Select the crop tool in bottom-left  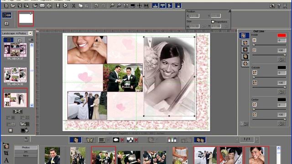click(x=6, y=153)
